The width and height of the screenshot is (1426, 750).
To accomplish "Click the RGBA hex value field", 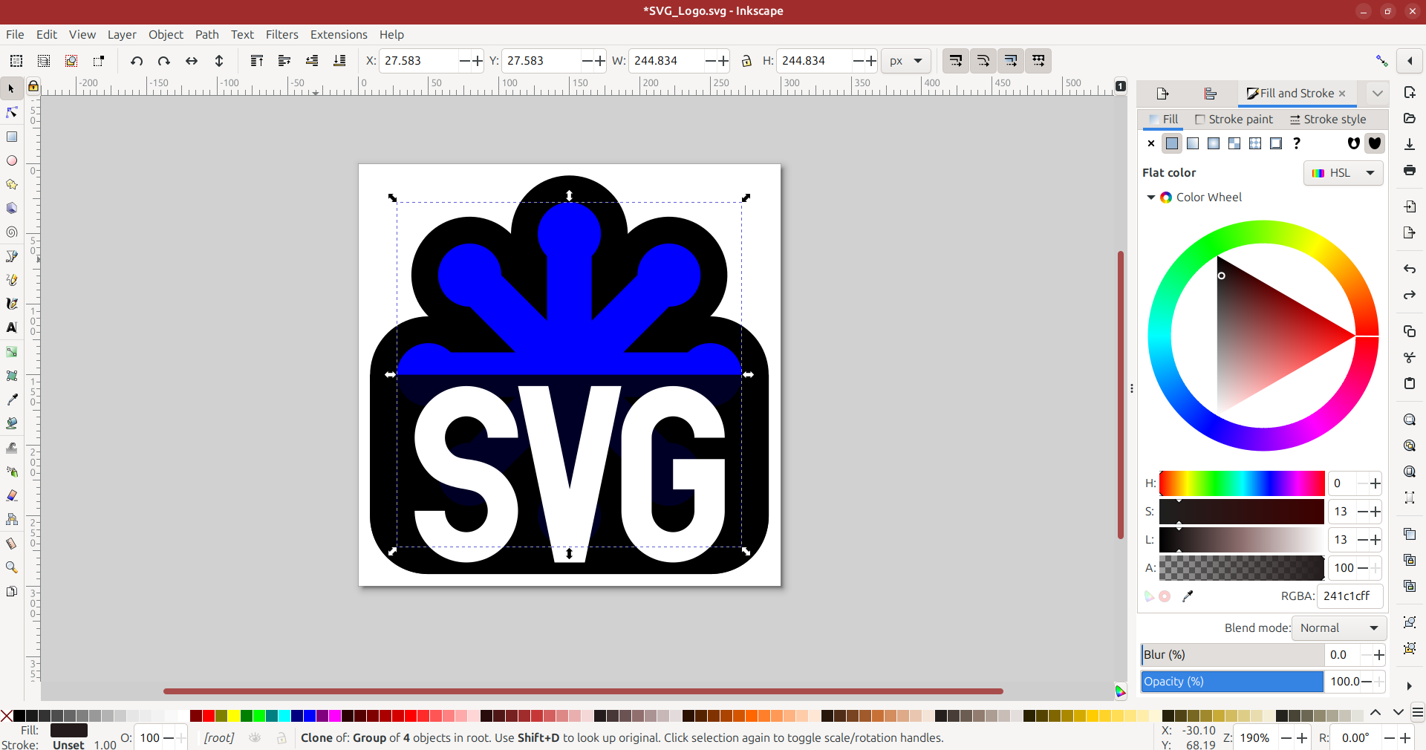I will coord(1349,596).
